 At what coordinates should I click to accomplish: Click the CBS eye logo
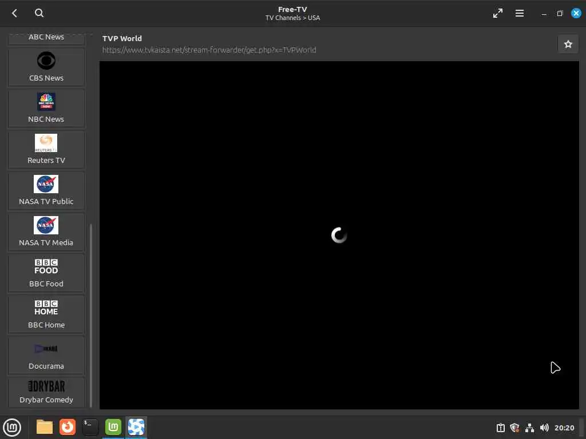(x=46, y=61)
